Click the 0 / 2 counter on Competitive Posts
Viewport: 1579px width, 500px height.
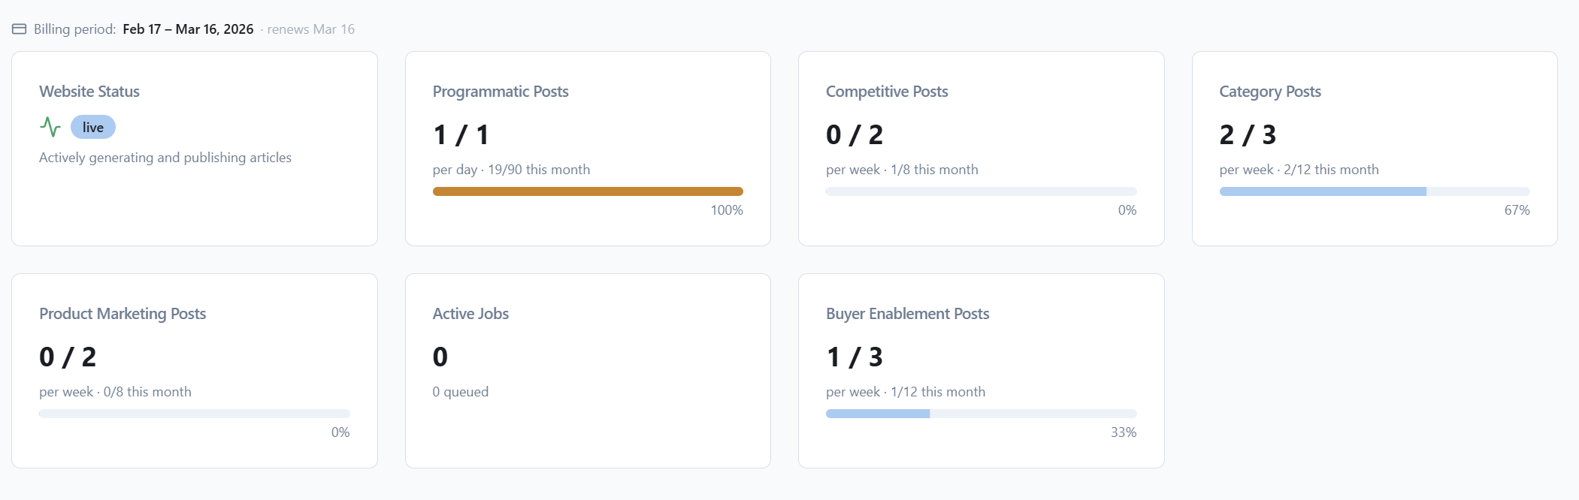(854, 135)
